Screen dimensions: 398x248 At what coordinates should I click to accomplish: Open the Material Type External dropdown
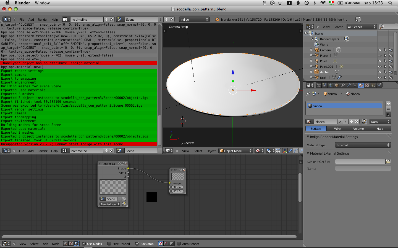(x=363, y=145)
